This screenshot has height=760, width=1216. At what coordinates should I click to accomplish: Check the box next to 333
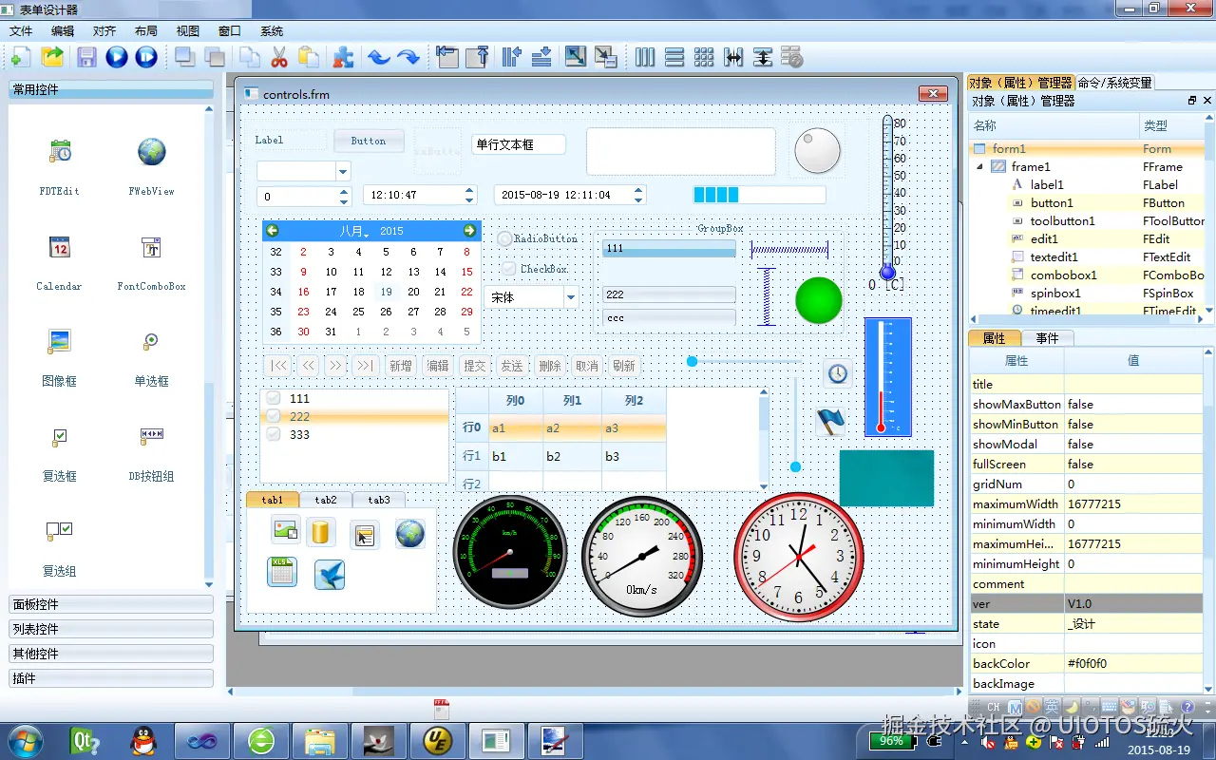pyautogui.click(x=274, y=434)
